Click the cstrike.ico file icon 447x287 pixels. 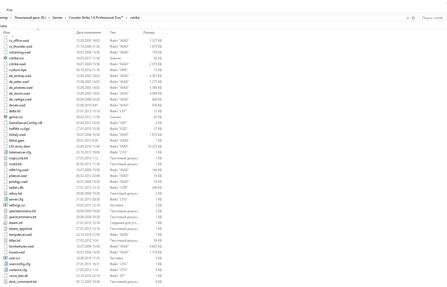point(5,58)
